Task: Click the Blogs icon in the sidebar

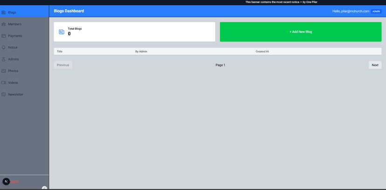Action: [x=3, y=12]
